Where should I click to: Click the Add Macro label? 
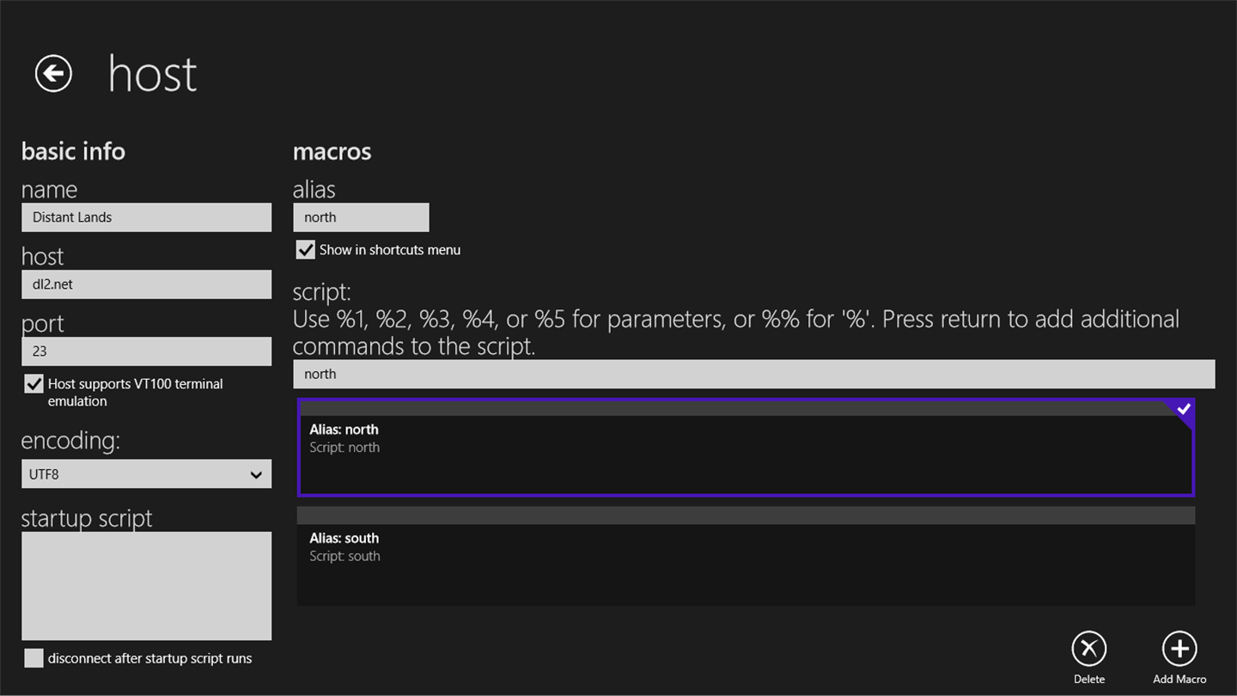coord(1179,679)
